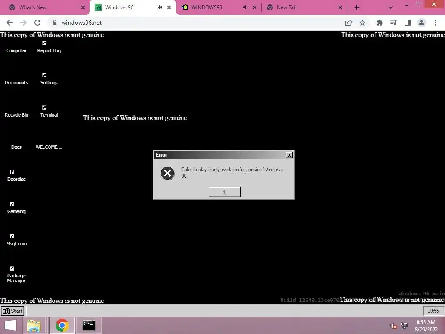Launch the Settings shortcut
The width and height of the screenshot is (445, 334).
(49, 80)
